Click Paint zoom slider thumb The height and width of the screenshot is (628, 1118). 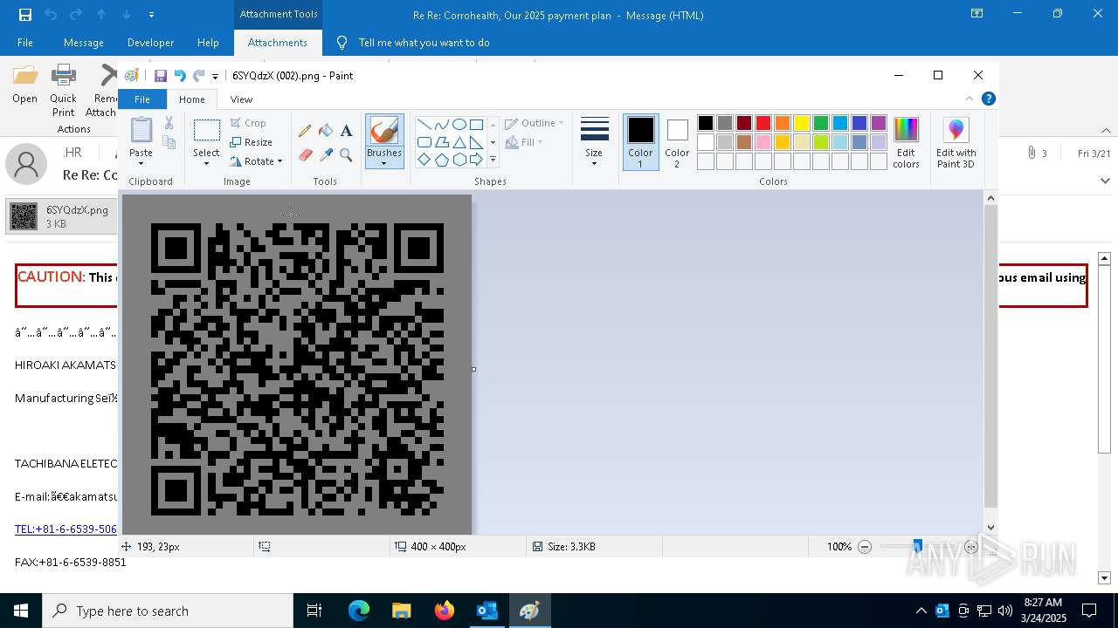(917, 547)
